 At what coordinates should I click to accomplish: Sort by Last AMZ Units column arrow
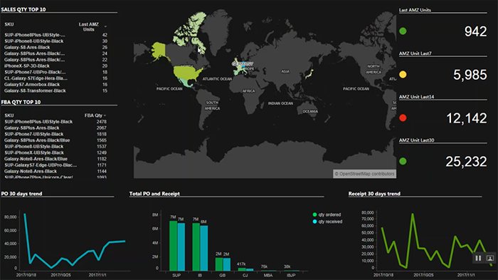105,26
